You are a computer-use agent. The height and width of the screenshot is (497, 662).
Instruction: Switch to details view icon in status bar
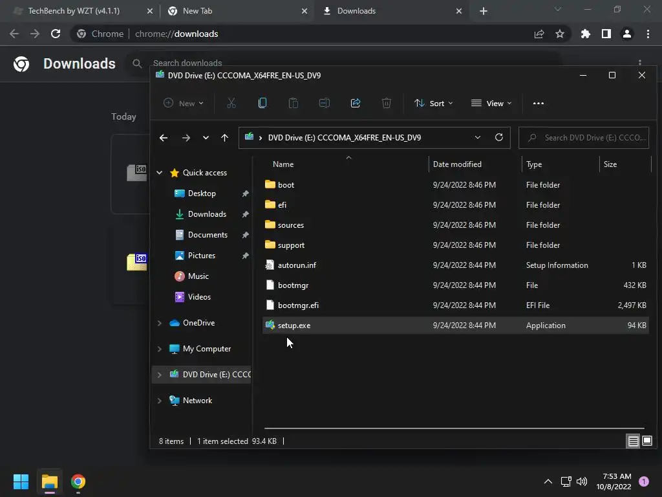coord(634,441)
